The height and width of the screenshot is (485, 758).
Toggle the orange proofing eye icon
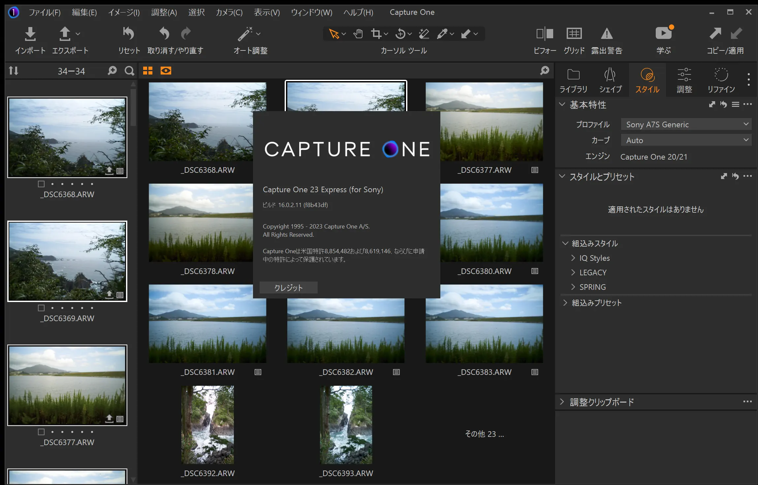click(x=166, y=71)
